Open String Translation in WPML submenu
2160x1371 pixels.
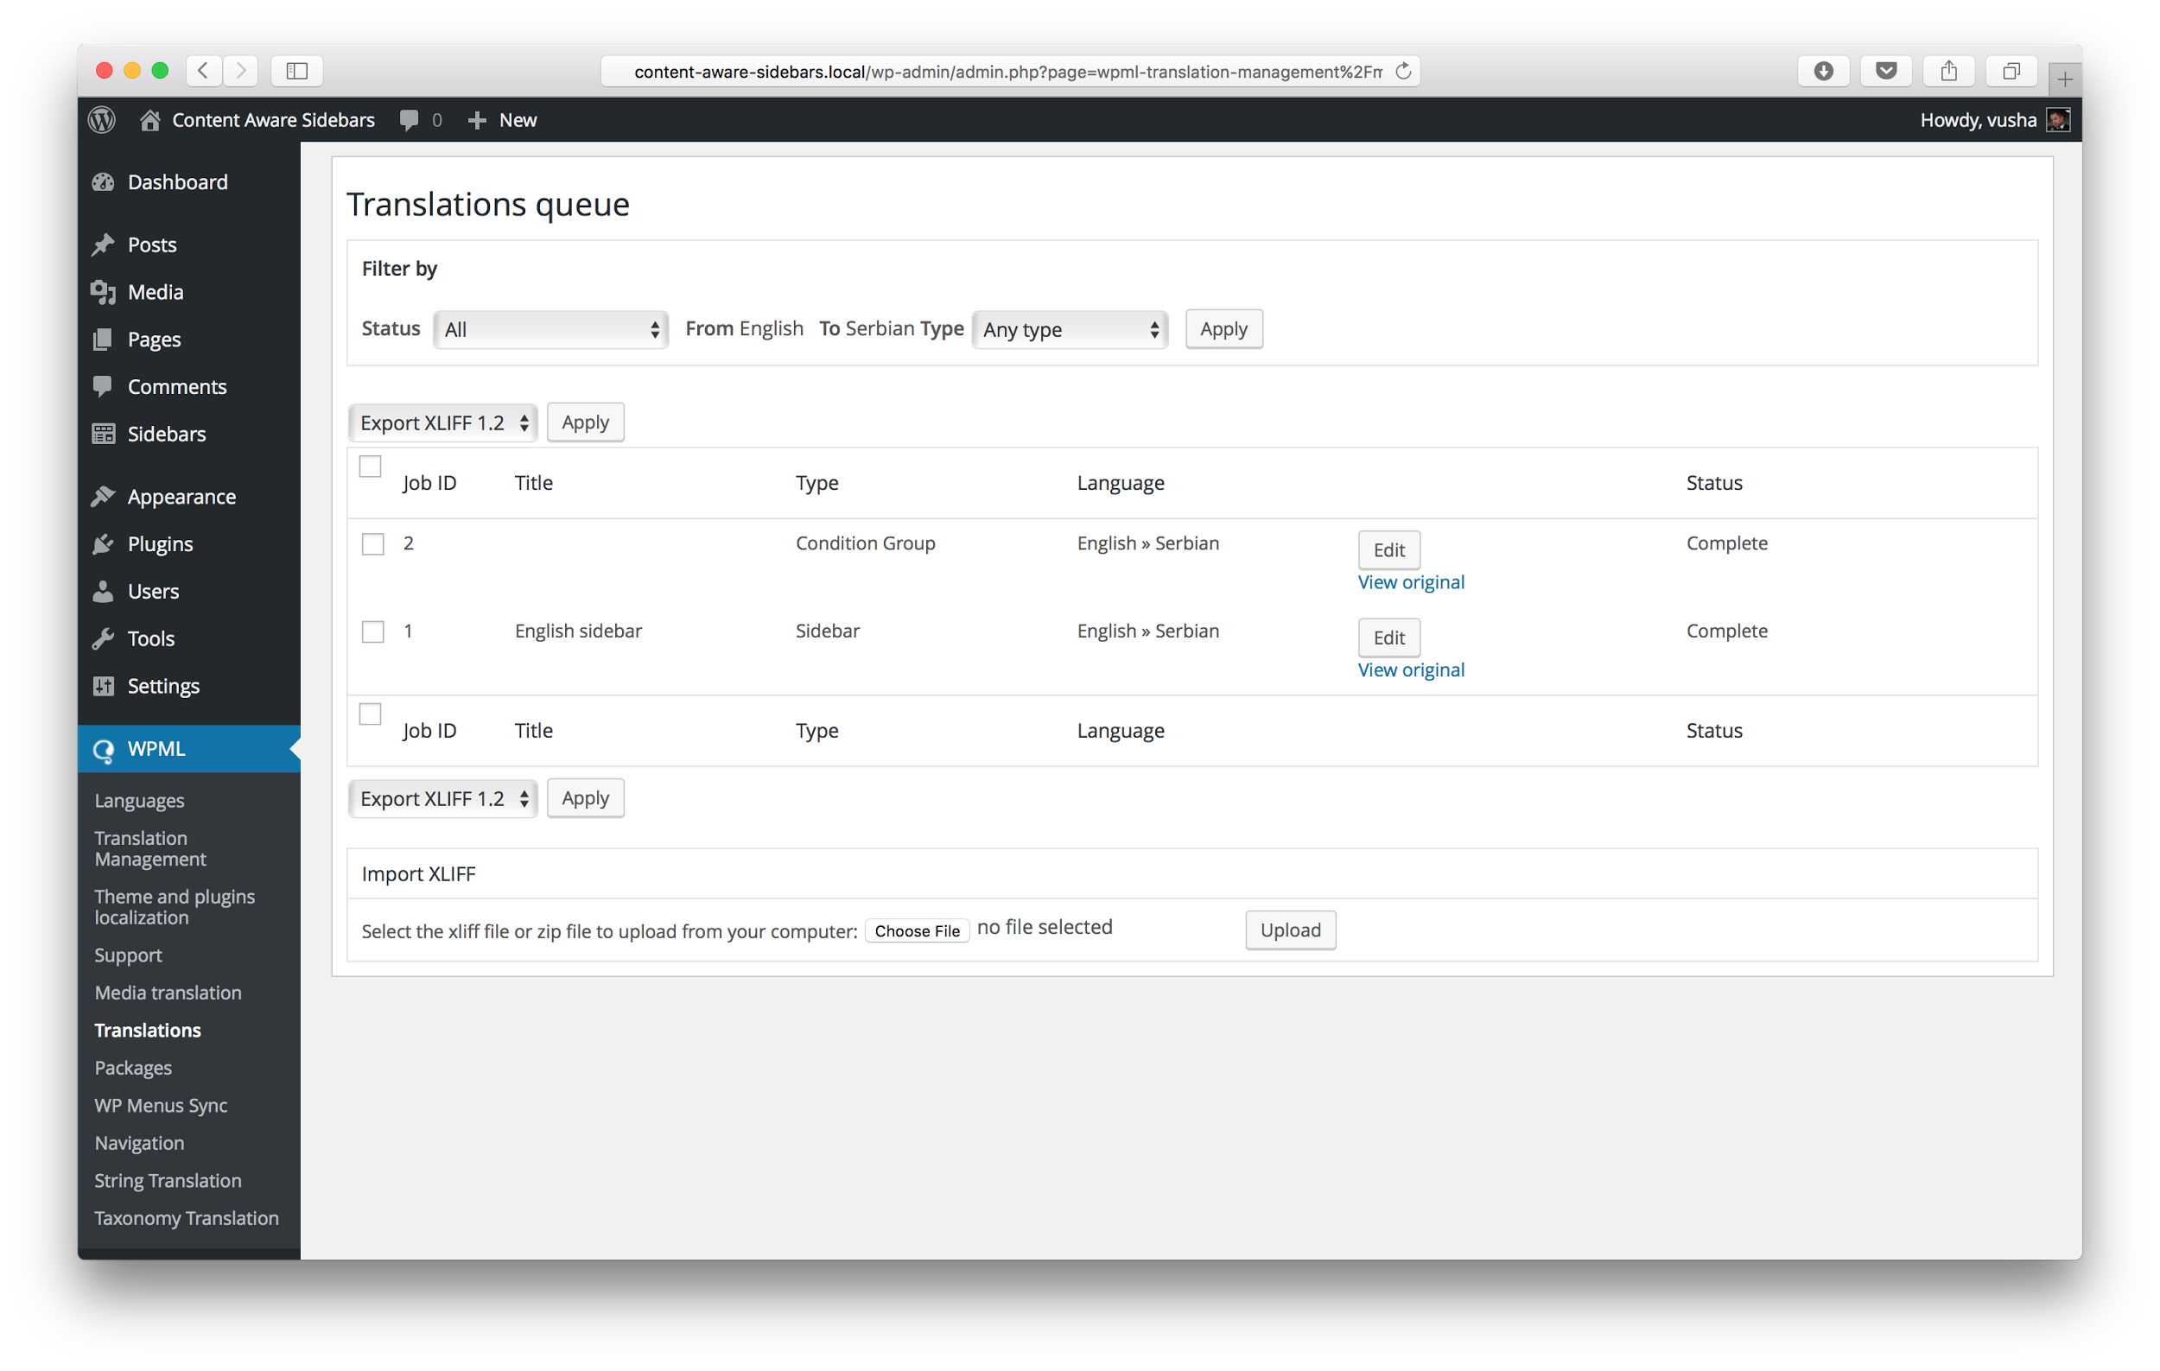coord(168,1180)
